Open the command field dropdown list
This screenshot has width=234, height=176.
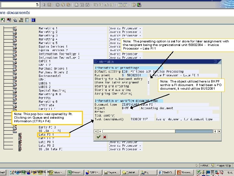click(x=37, y=5)
